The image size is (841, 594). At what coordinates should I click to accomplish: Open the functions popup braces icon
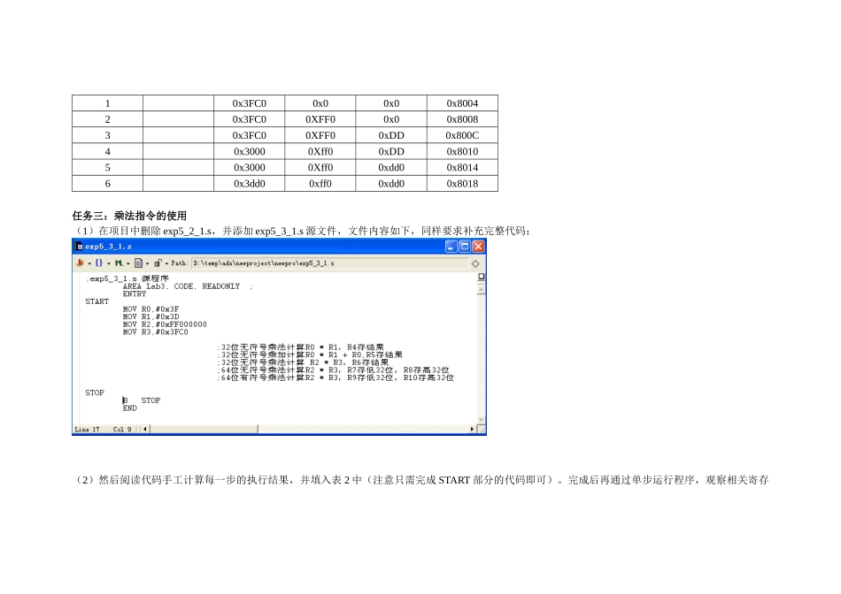pyautogui.click(x=98, y=263)
